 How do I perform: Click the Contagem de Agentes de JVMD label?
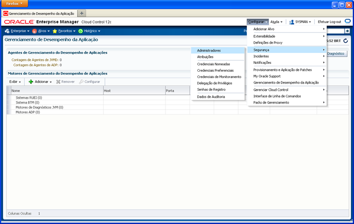coord(35,60)
